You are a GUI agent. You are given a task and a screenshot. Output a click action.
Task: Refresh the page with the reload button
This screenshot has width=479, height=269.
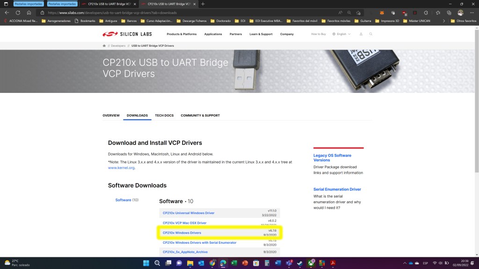tap(18, 13)
